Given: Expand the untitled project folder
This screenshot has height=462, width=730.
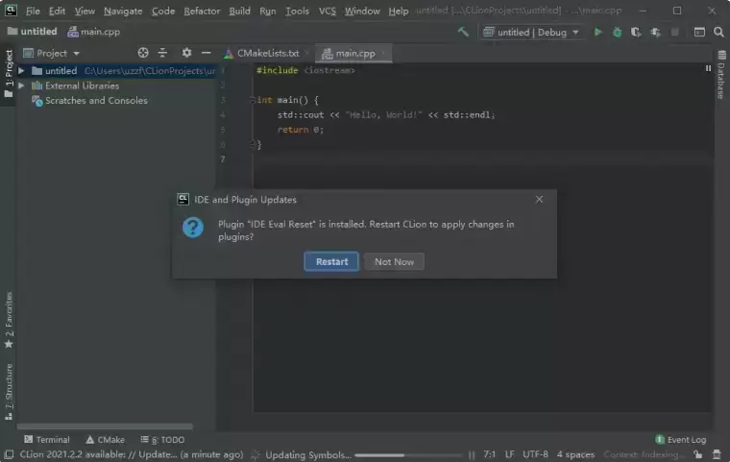Looking at the screenshot, I should pyautogui.click(x=21, y=71).
